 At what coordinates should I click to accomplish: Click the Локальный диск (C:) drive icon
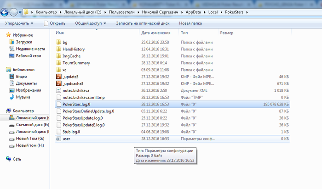(x=12, y=117)
